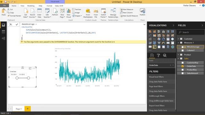Viewport: 205px width, 115px height.
Task: Switch to Report view in left sidebar
Action: pyautogui.click(x=4, y=25)
